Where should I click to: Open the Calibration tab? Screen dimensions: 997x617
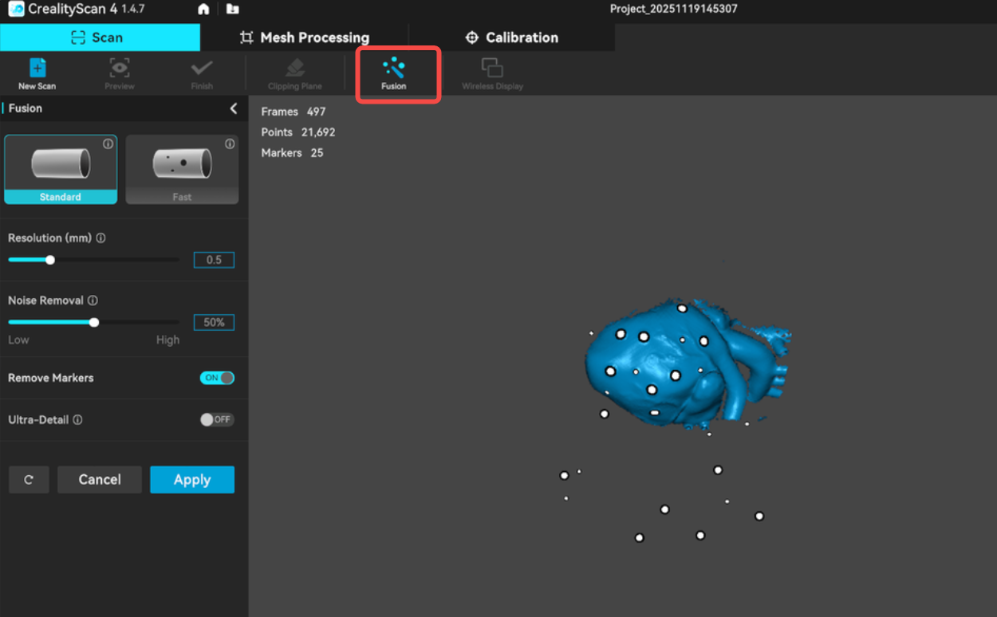(511, 37)
